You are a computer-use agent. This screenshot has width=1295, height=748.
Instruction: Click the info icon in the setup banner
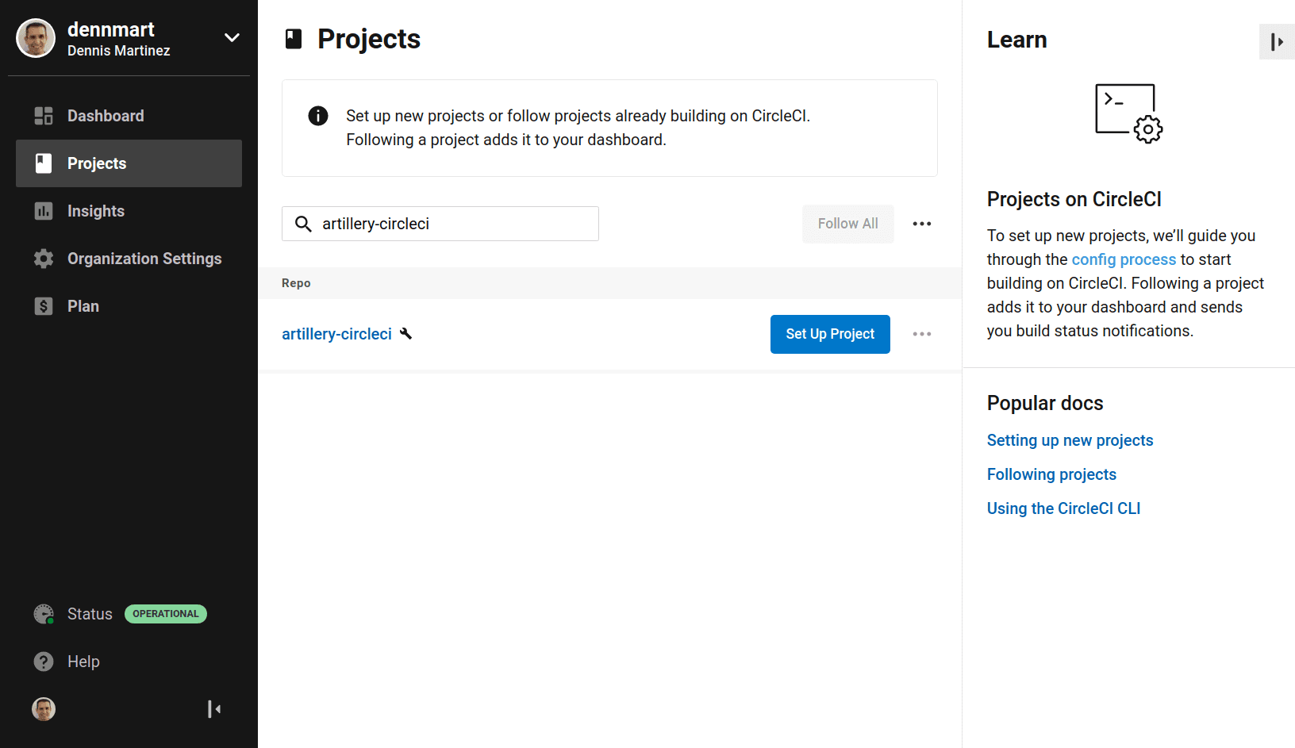point(317,116)
